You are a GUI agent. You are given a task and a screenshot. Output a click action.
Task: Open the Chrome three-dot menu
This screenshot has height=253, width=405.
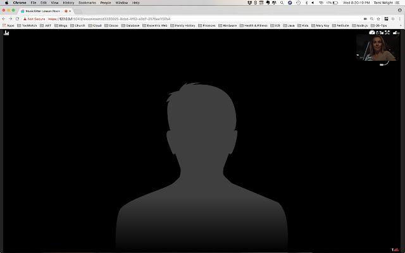400,19
